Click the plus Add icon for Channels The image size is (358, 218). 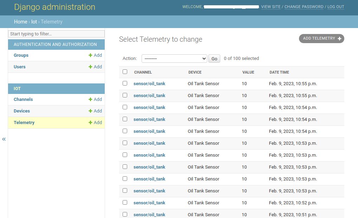tap(95, 99)
